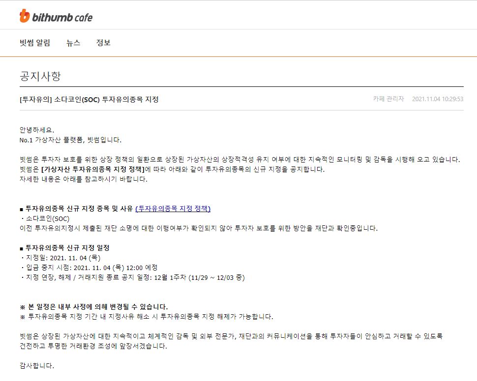Screen dimensions: 477x381
Task: Click the closing text 감사합니다.
Action: pyautogui.click(x=37, y=365)
